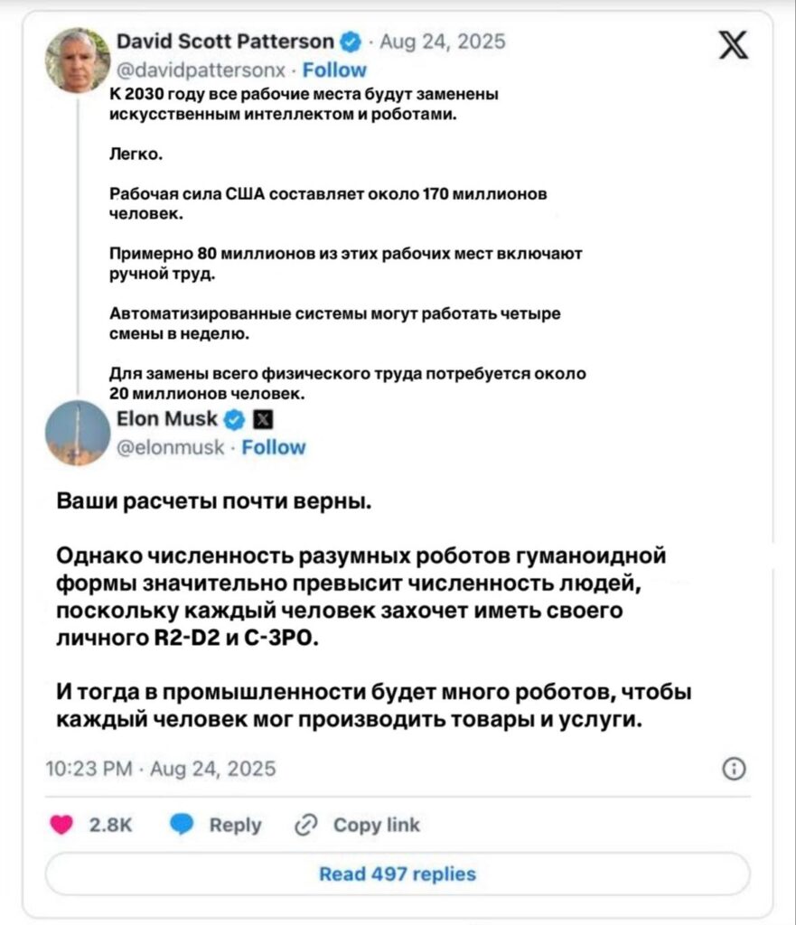Click the Copy link chain icon

[x=305, y=825]
